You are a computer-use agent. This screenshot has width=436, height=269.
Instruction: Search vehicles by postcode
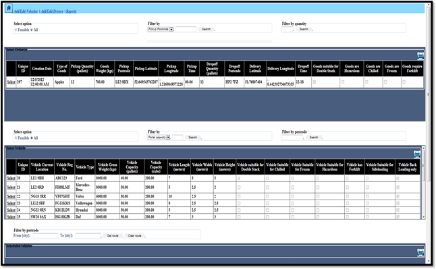pyautogui.click(x=314, y=138)
